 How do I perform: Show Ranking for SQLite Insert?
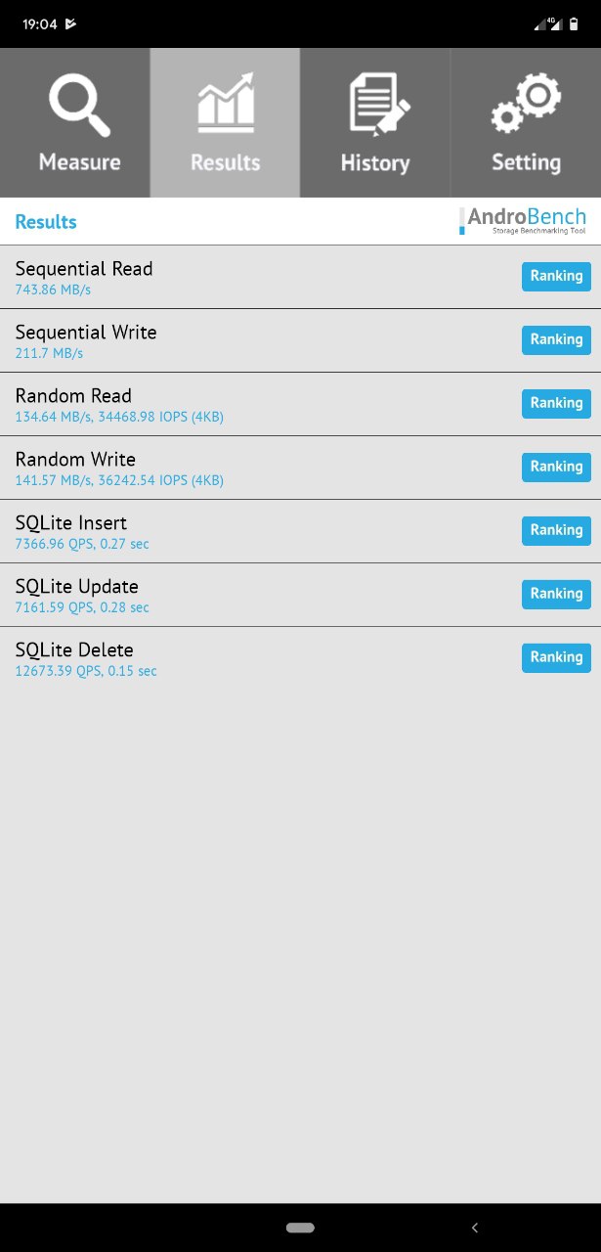point(556,531)
